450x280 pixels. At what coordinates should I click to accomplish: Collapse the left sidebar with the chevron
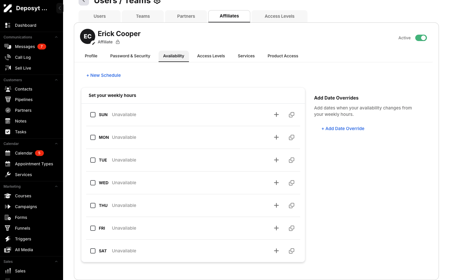click(60, 8)
